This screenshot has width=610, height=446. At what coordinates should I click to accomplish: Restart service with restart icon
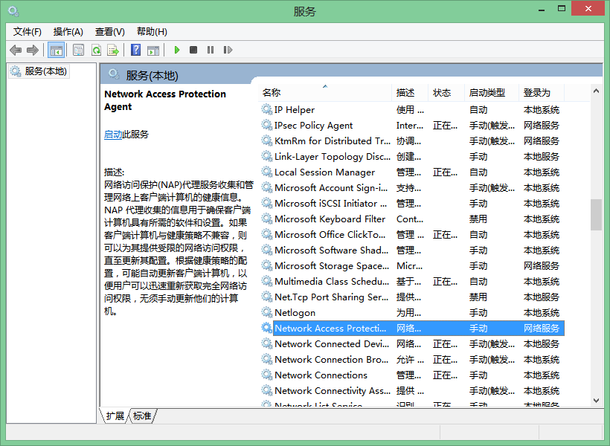coord(228,50)
